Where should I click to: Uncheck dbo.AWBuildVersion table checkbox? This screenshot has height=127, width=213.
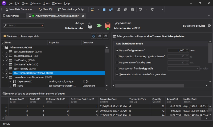(6, 52)
